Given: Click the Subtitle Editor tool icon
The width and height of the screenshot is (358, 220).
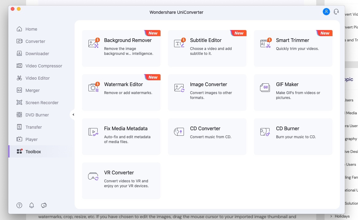Looking at the screenshot, I should pos(180,43).
